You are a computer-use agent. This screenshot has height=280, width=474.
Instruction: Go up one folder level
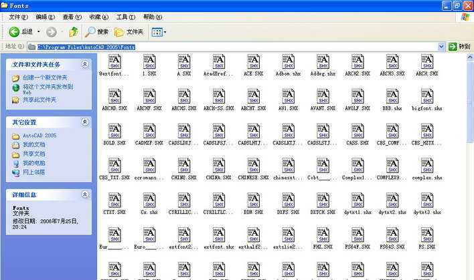tap(74, 31)
